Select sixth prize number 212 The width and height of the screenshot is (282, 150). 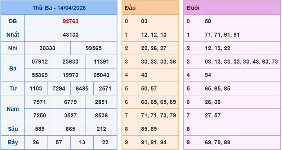coord(101,129)
